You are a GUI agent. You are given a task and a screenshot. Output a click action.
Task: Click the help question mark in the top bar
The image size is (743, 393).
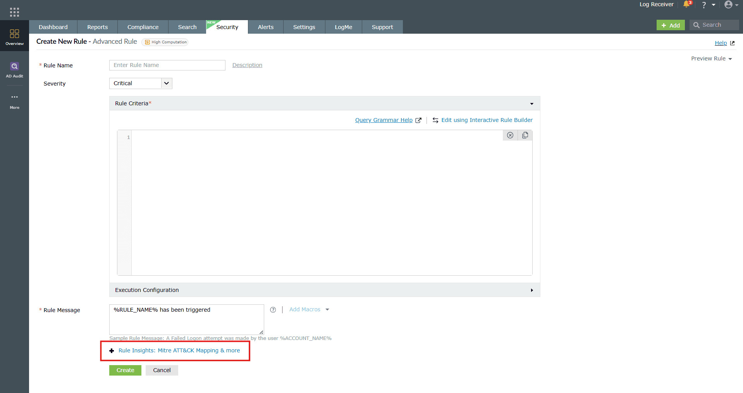tap(703, 5)
